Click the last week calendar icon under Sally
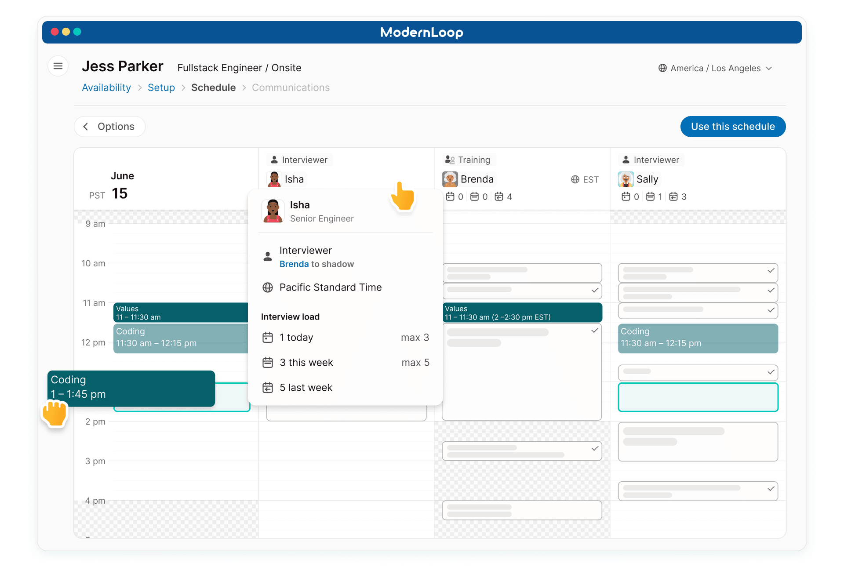This screenshot has height=567, width=844. point(673,197)
